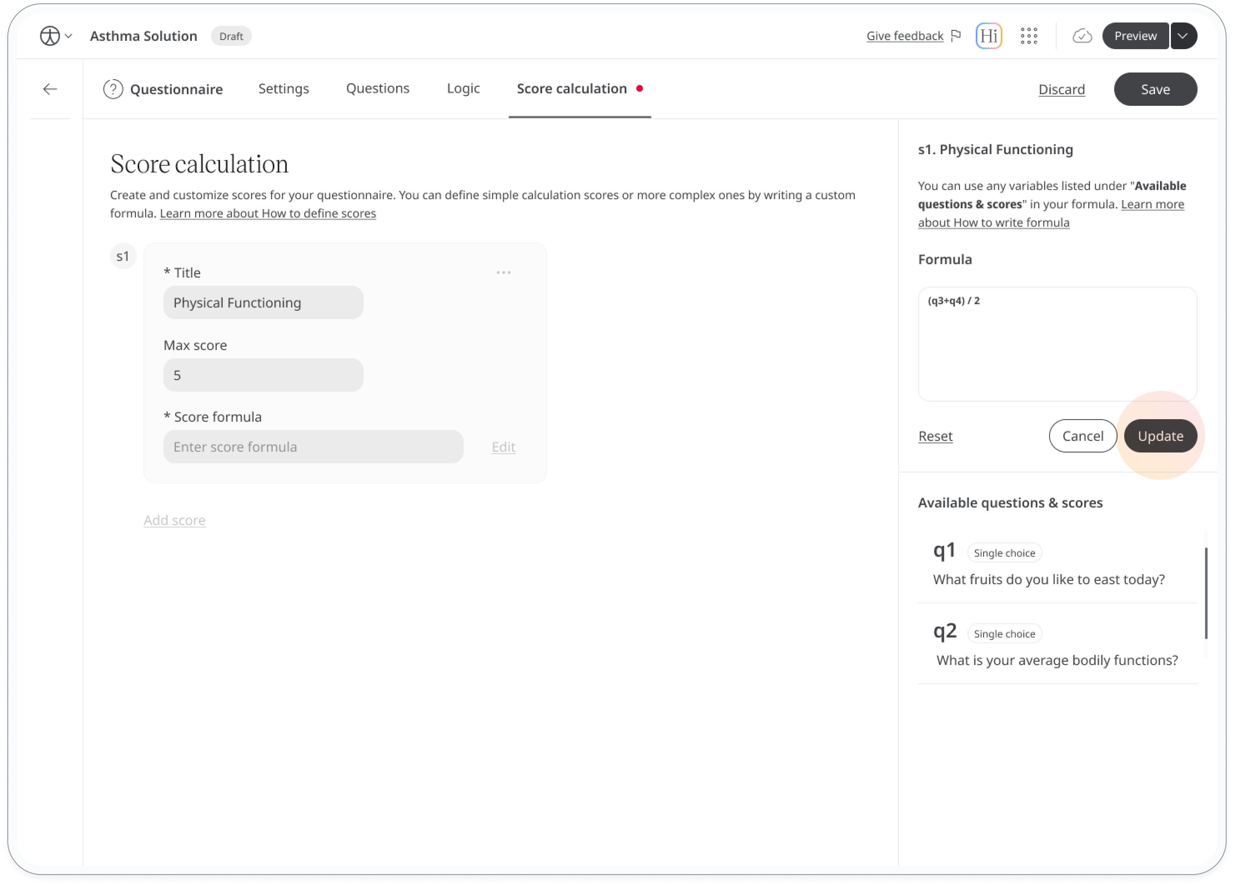Image resolution: width=1233 pixels, height=885 pixels.
Task: Expand the chevron beside the logo
Action: pyautogui.click(x=68, y=36)
